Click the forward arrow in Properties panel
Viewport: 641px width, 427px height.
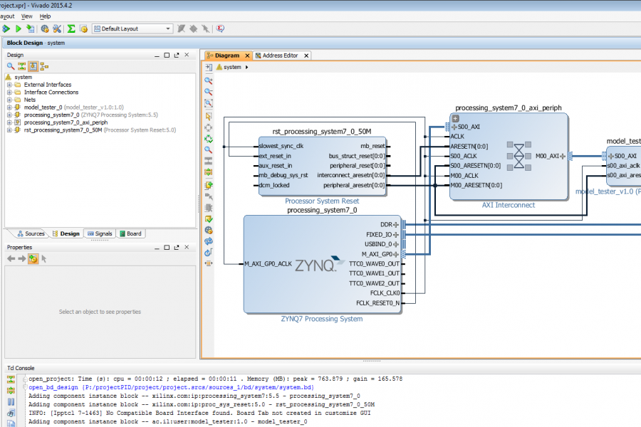click(21, 258)
